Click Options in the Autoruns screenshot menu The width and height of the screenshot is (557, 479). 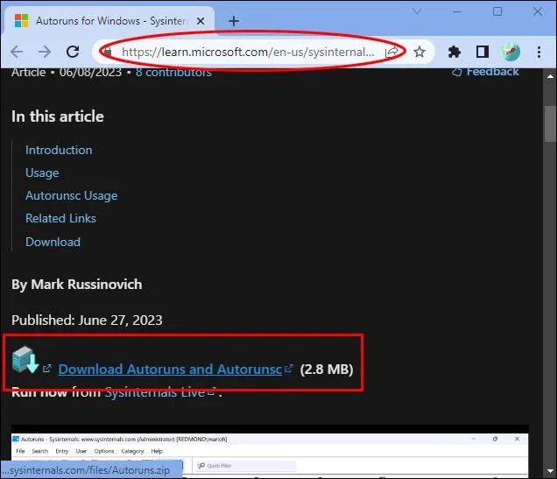click(x=103, y=451)
